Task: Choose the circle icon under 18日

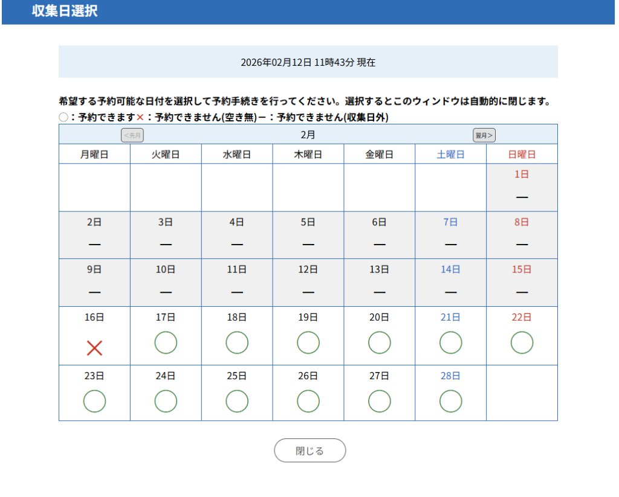Action: point(237,343)
